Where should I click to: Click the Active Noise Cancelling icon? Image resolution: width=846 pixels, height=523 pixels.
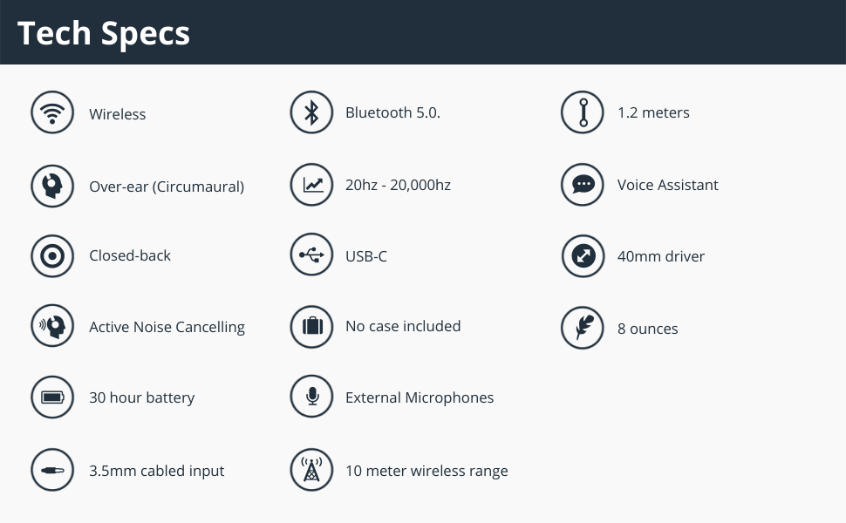click(52, 327)
